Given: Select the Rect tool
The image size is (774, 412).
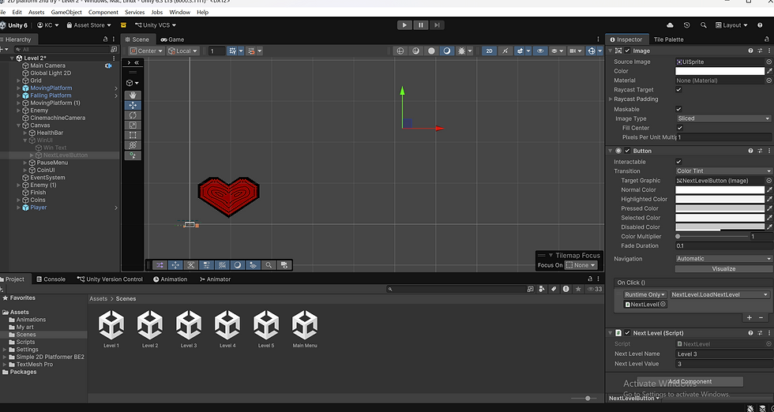Looking at the screenshot, I should pos(133,135).
